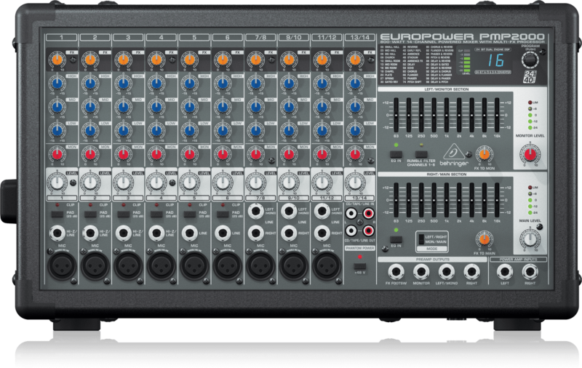Toggle the channel 3 PAD switch
This screenshot has width=582, height=368.
pos(123,214)
